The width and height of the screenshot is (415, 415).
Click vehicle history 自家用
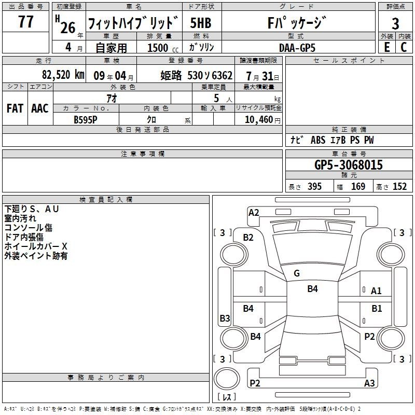point(111,48)
